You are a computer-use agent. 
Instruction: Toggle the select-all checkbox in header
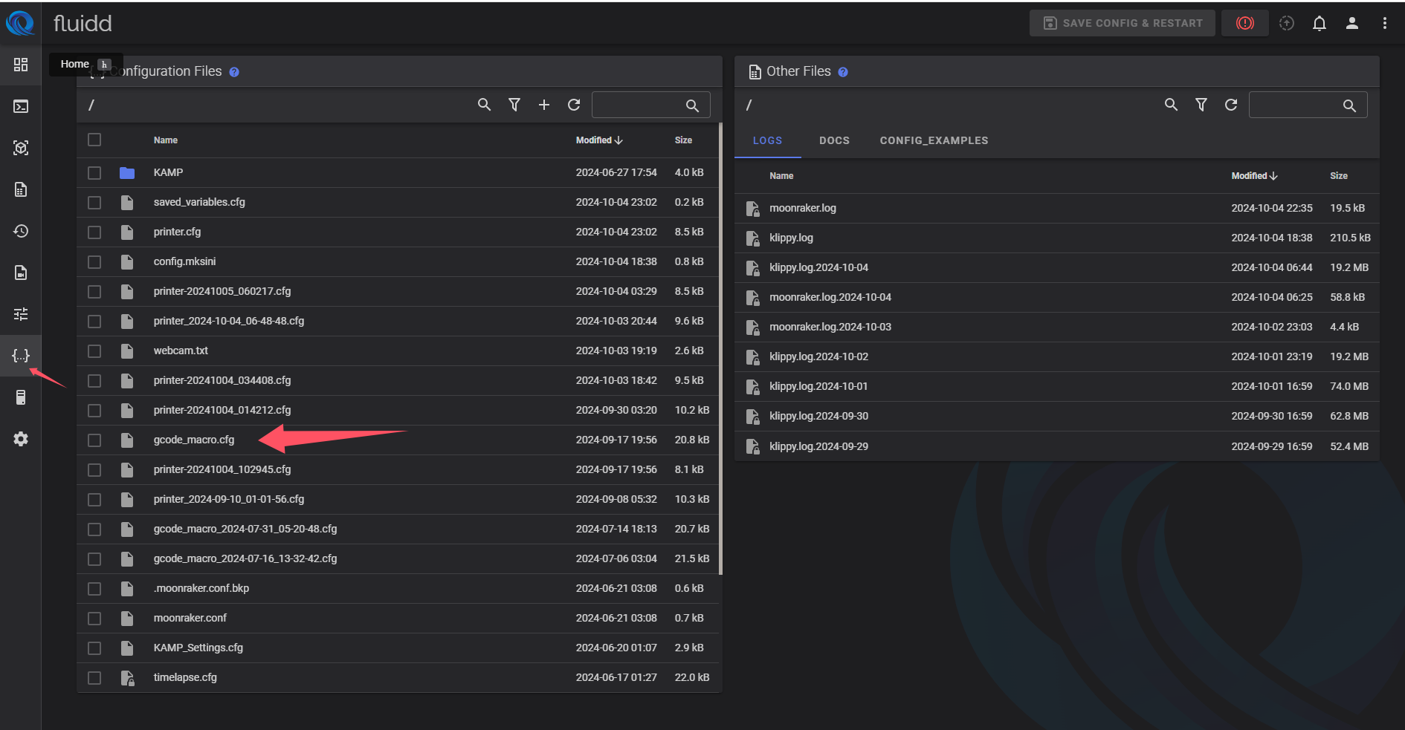click(x=94, y=140)
